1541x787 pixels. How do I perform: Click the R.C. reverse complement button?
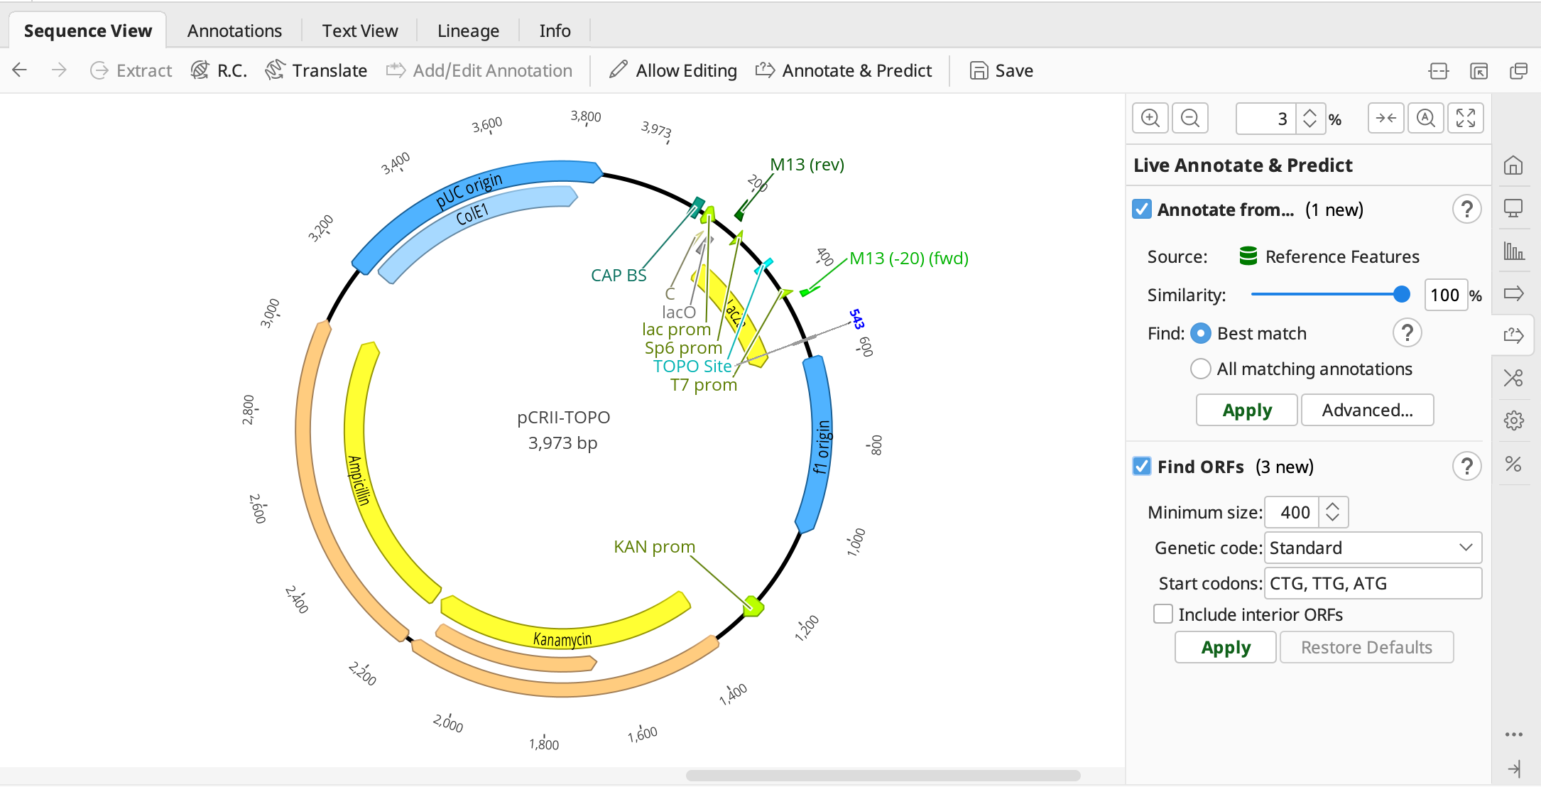coord(219,70)
